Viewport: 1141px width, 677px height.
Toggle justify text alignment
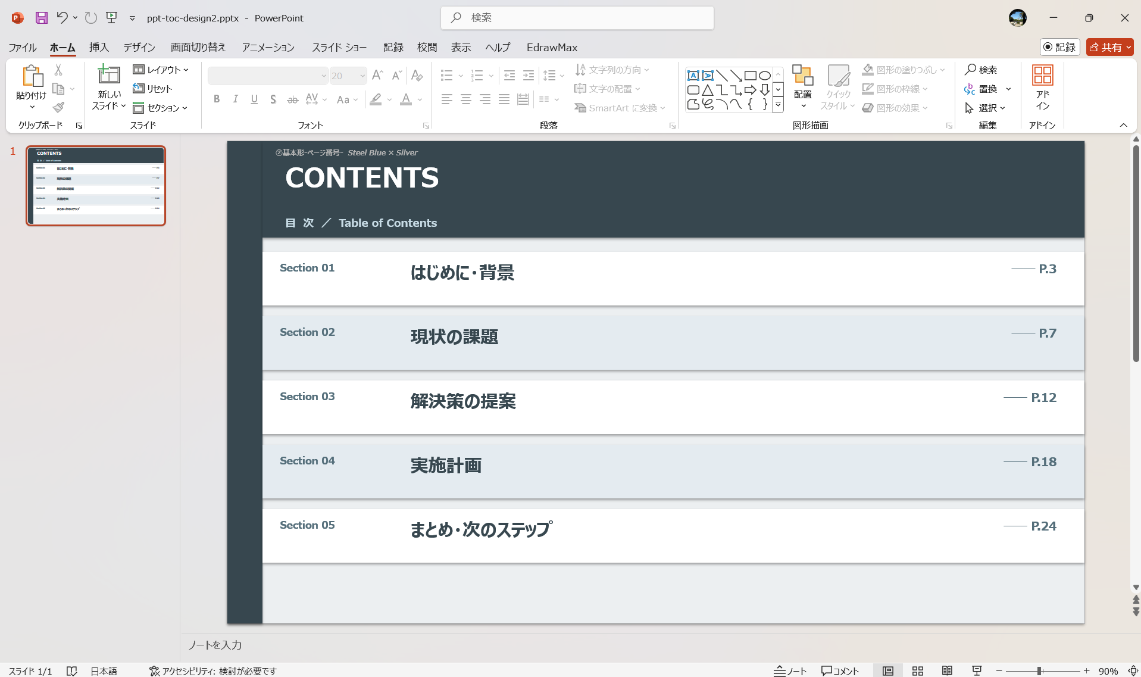504,99
